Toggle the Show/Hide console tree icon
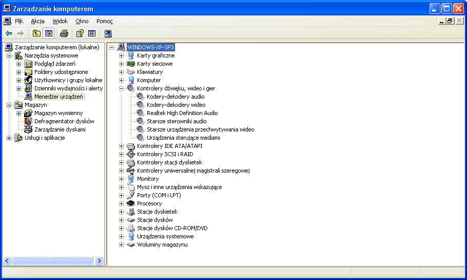Image resolution: width=467 pixels, height=280 pixels. 49,33
